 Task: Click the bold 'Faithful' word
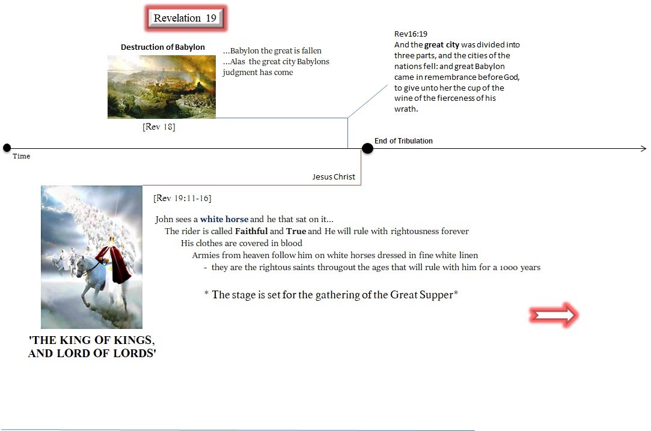point(251,231)
